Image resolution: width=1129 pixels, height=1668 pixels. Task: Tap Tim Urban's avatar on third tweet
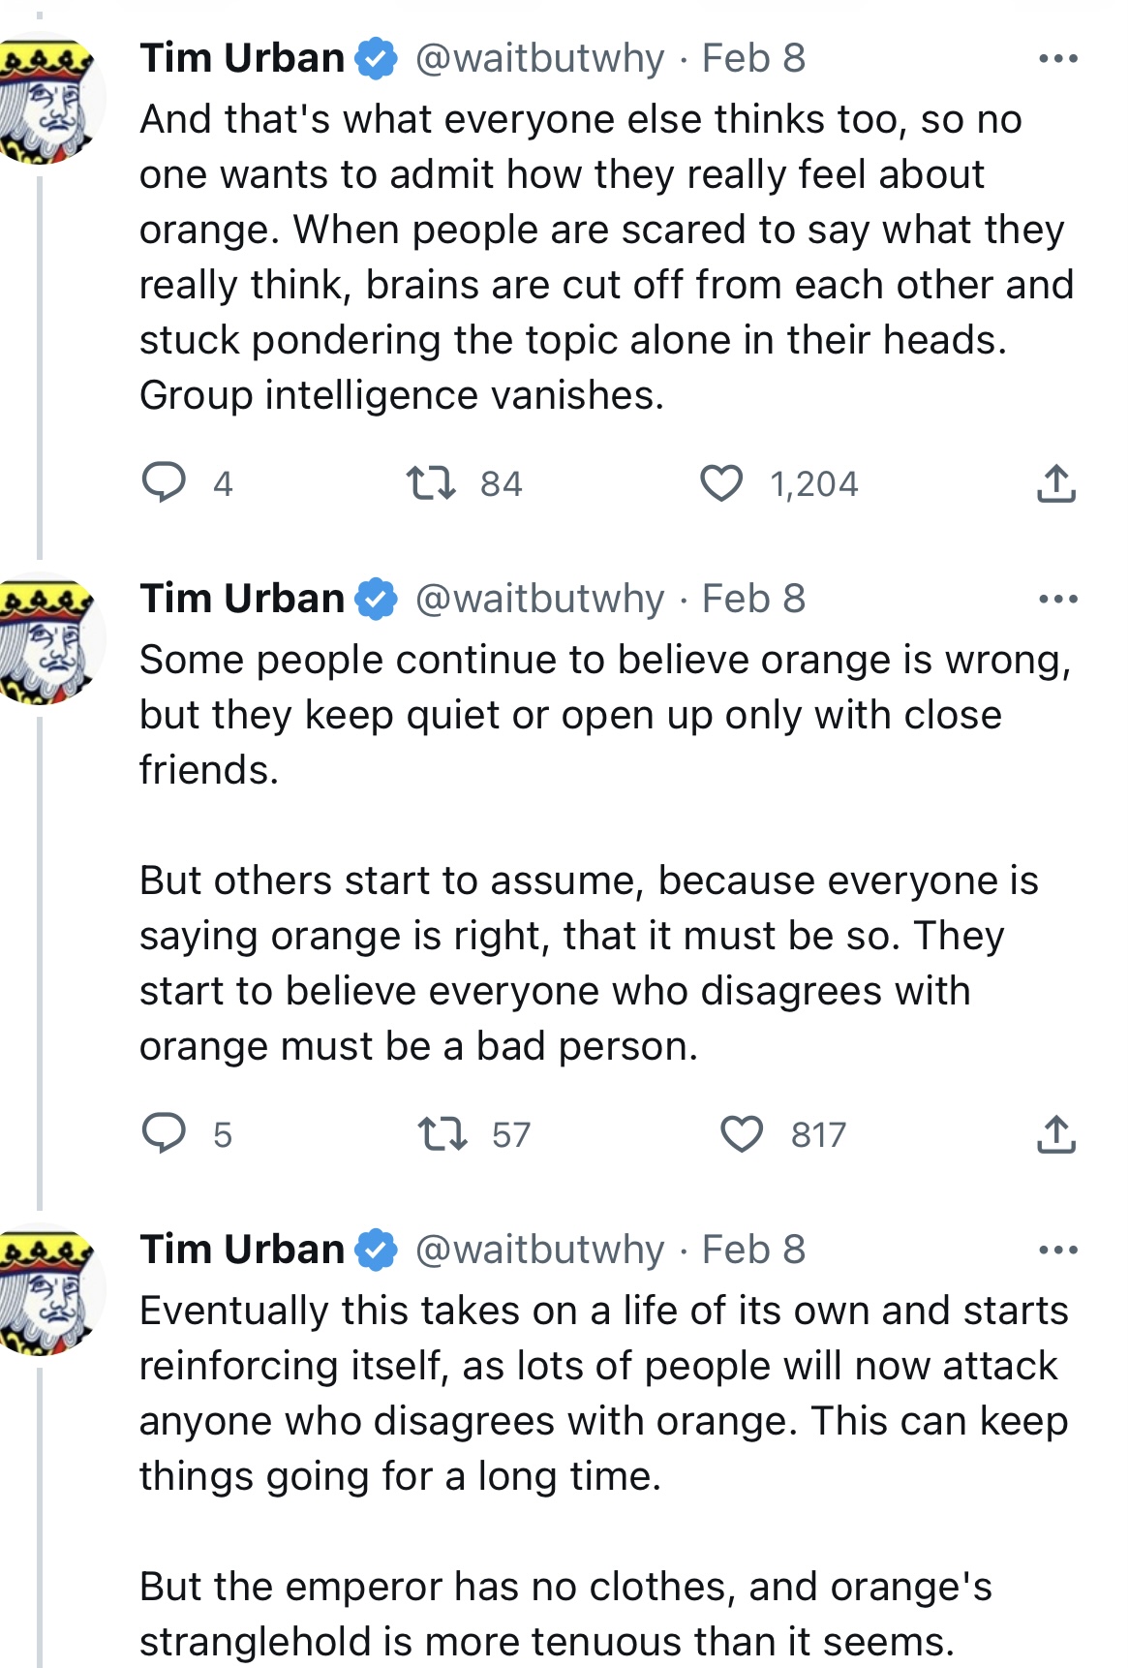46,1293
